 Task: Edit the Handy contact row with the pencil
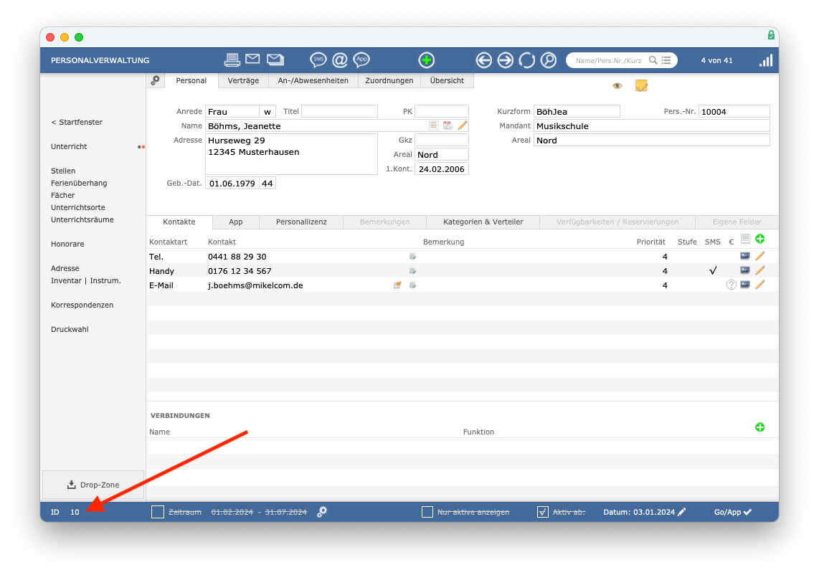[x=760, y=270]
